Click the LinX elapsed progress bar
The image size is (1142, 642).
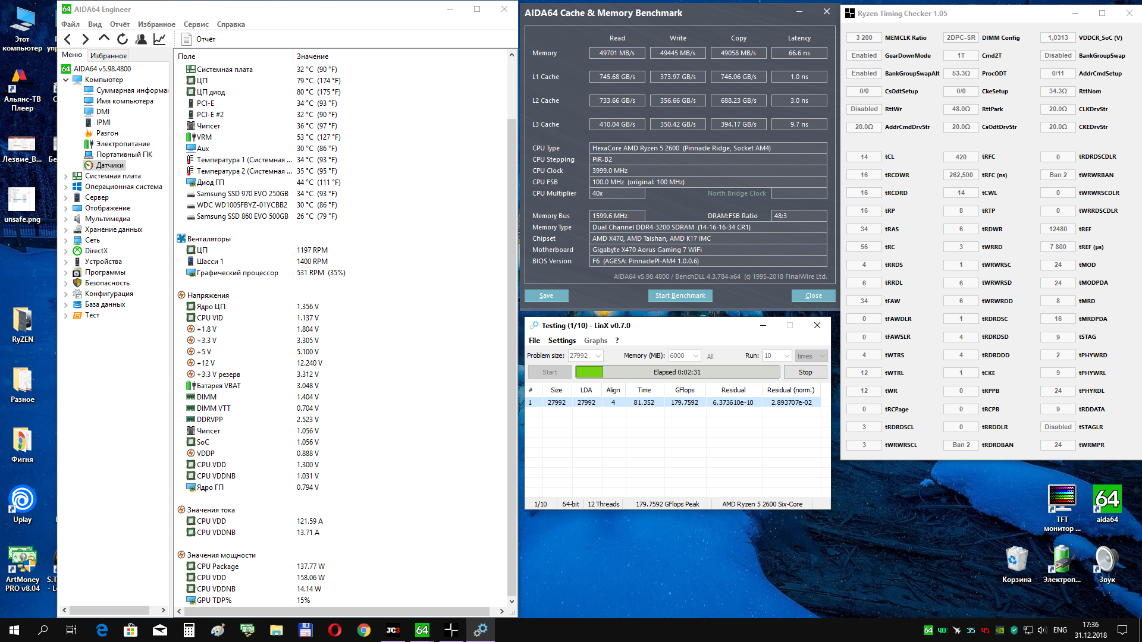677,372
